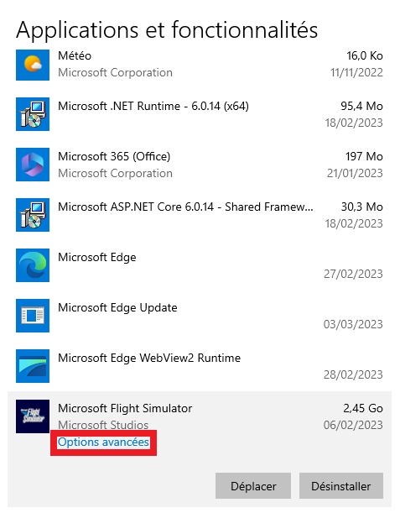Select the Microsoft Edge Update entry name
The height and width of the screenshot is (513, 400).
click(117, 308)
